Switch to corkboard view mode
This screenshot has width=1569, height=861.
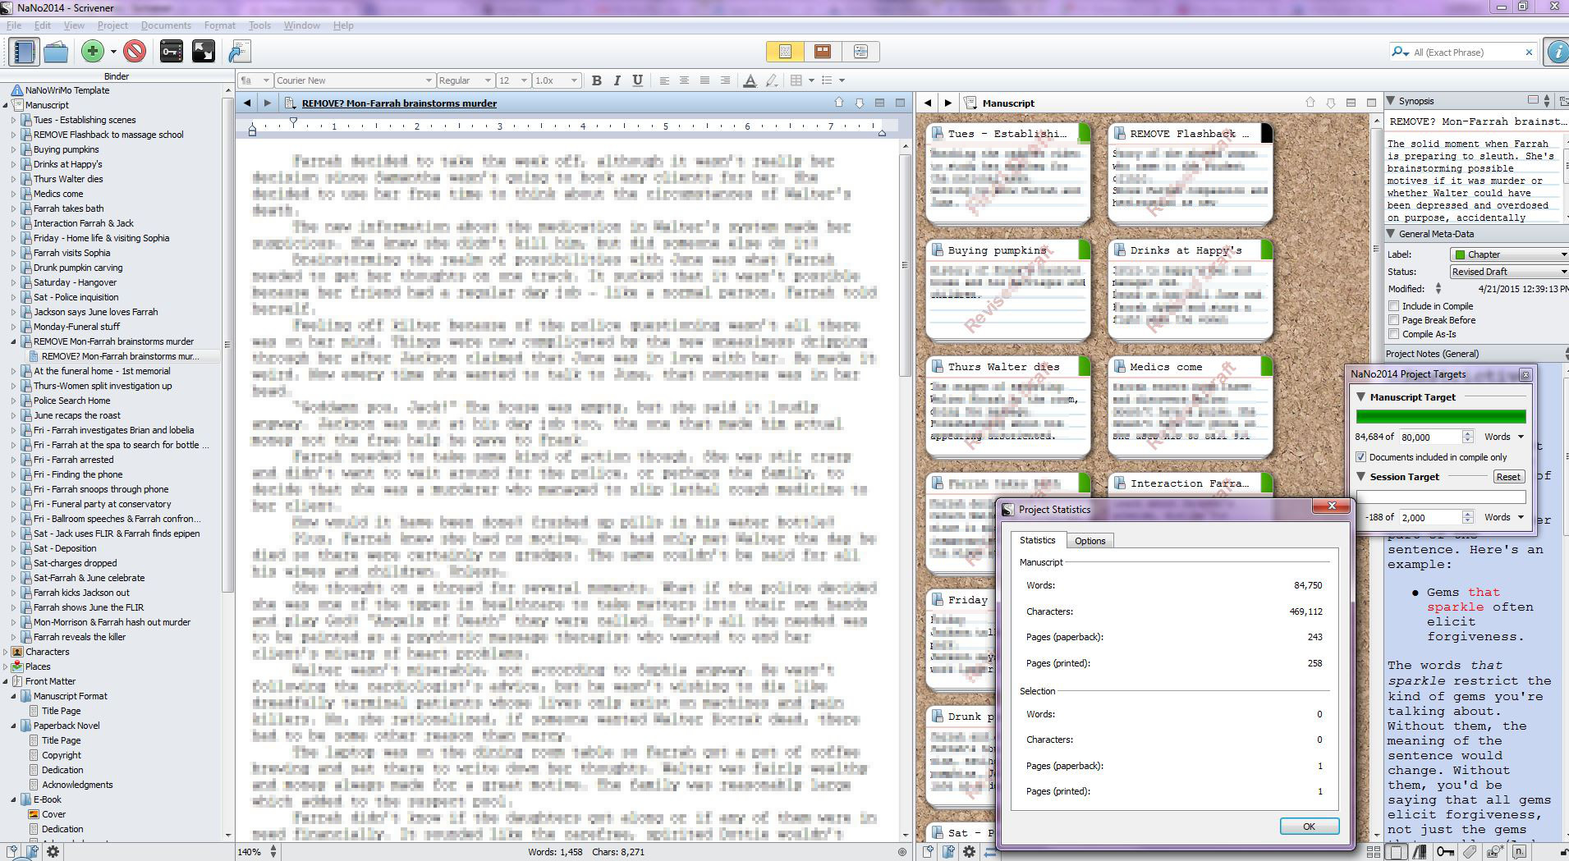[822, 52]
